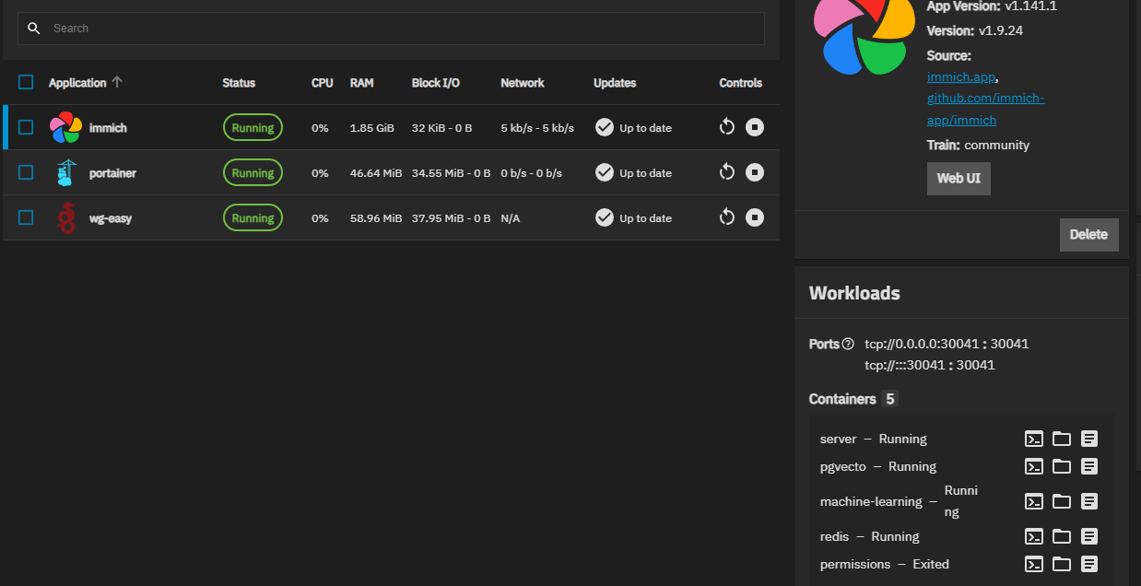Click the Running badge for immich
The image size is (1141, 586).
tap(253, 127)
